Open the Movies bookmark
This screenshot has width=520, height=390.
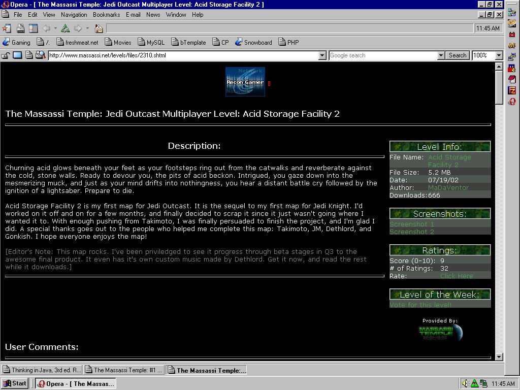point(118,43)
